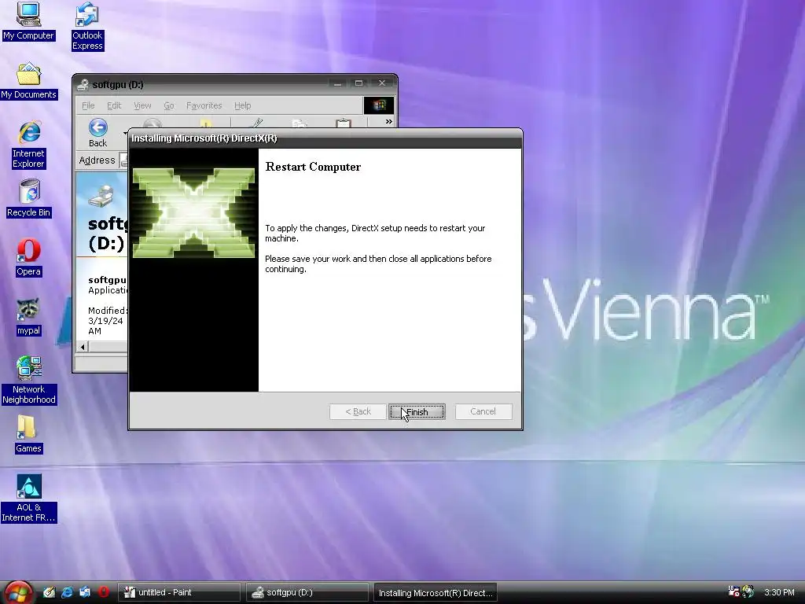The height and width of the screenshot is (604, 805).
Task: Open the Back history dropdown arrow in softgpu
Action: coord(125,134)
